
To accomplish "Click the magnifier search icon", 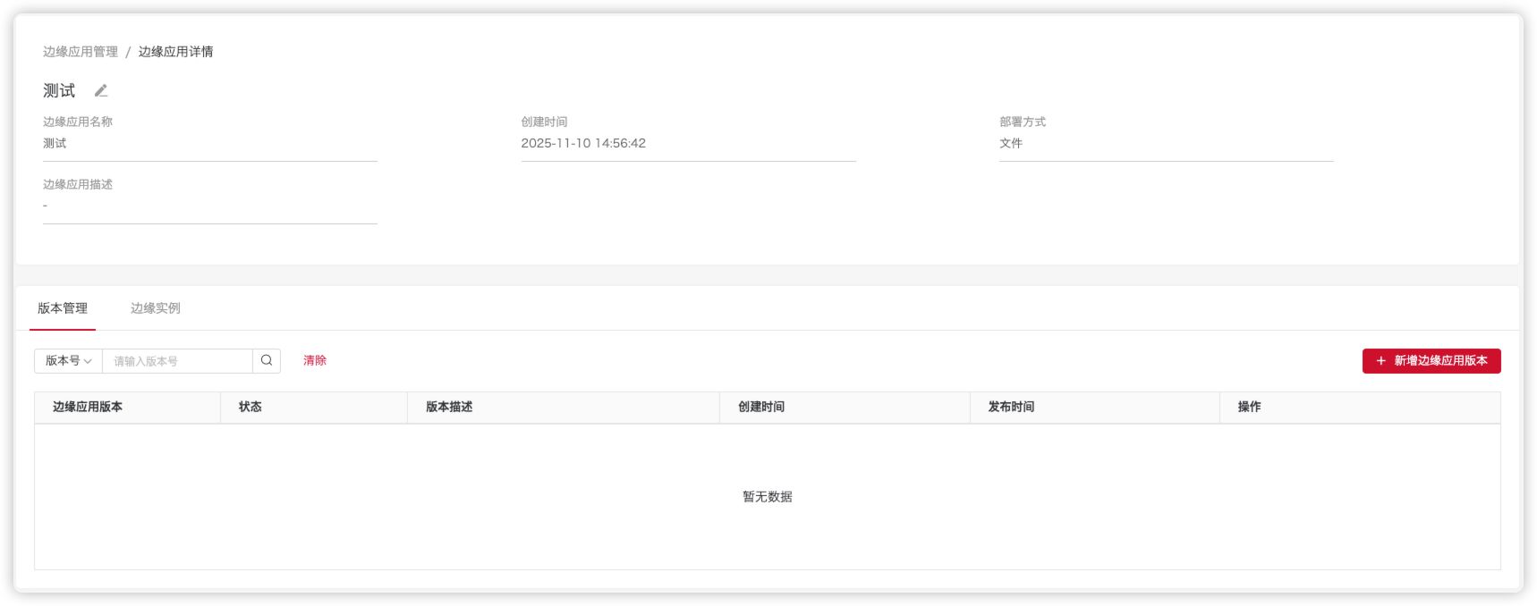I will point(267,360).
